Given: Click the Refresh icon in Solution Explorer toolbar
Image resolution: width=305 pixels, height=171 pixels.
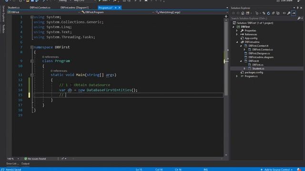Looking at the screenshot, I should [268, 13].
